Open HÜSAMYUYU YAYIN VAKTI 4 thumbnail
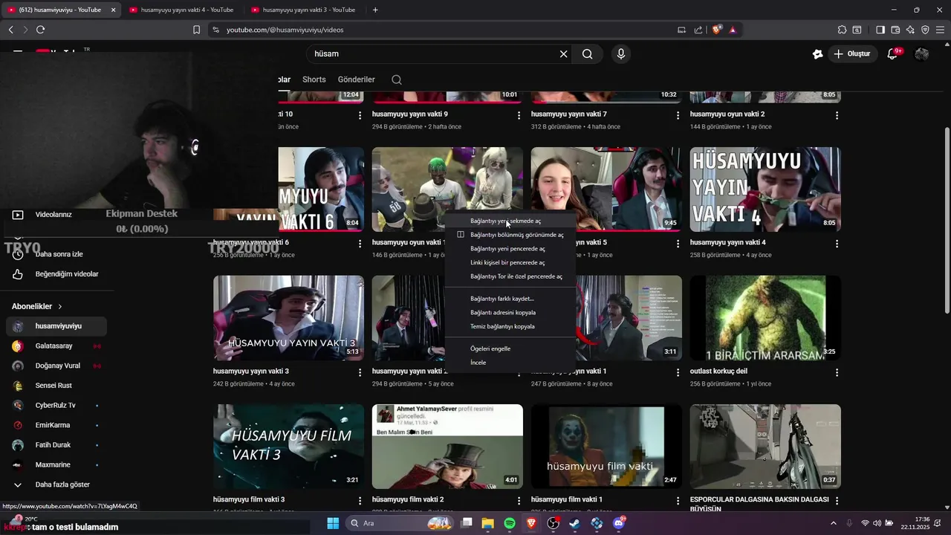Viewport: 951px width, 535px height. [765, 189]
